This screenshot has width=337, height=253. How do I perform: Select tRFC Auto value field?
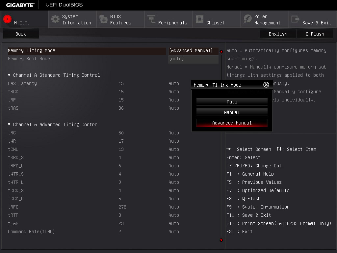174,207
